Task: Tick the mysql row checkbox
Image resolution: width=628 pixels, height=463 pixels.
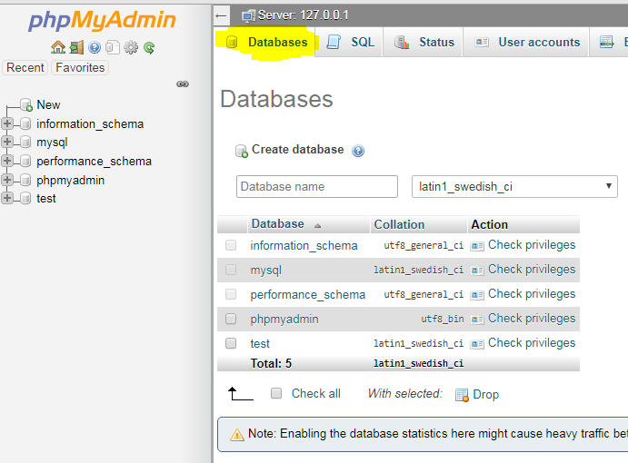Action: (x=231, y=270)
